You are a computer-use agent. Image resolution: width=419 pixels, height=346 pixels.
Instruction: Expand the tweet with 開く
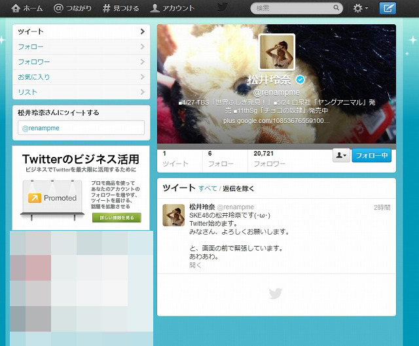coord(195,265)
